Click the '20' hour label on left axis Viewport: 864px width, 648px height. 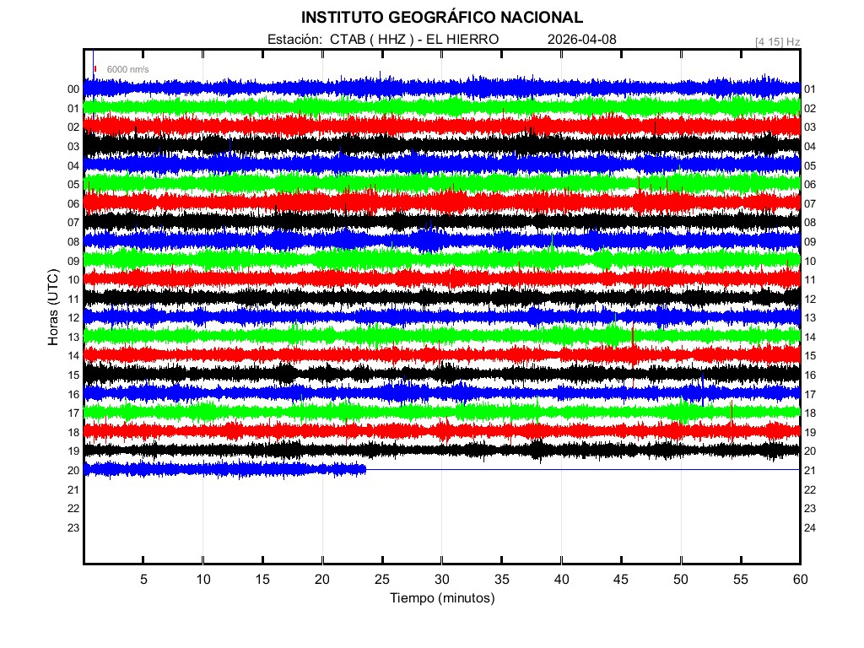coord(73,471)
